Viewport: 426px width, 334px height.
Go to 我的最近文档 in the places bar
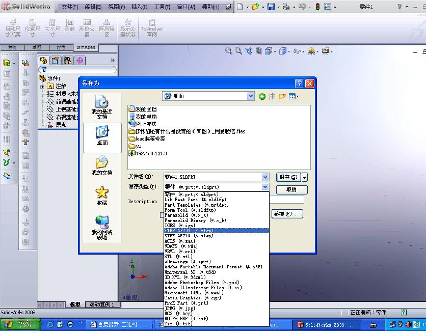102,107
